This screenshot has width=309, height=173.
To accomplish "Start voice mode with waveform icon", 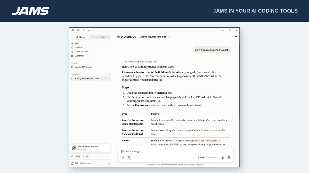I will [x=229, y=157].
